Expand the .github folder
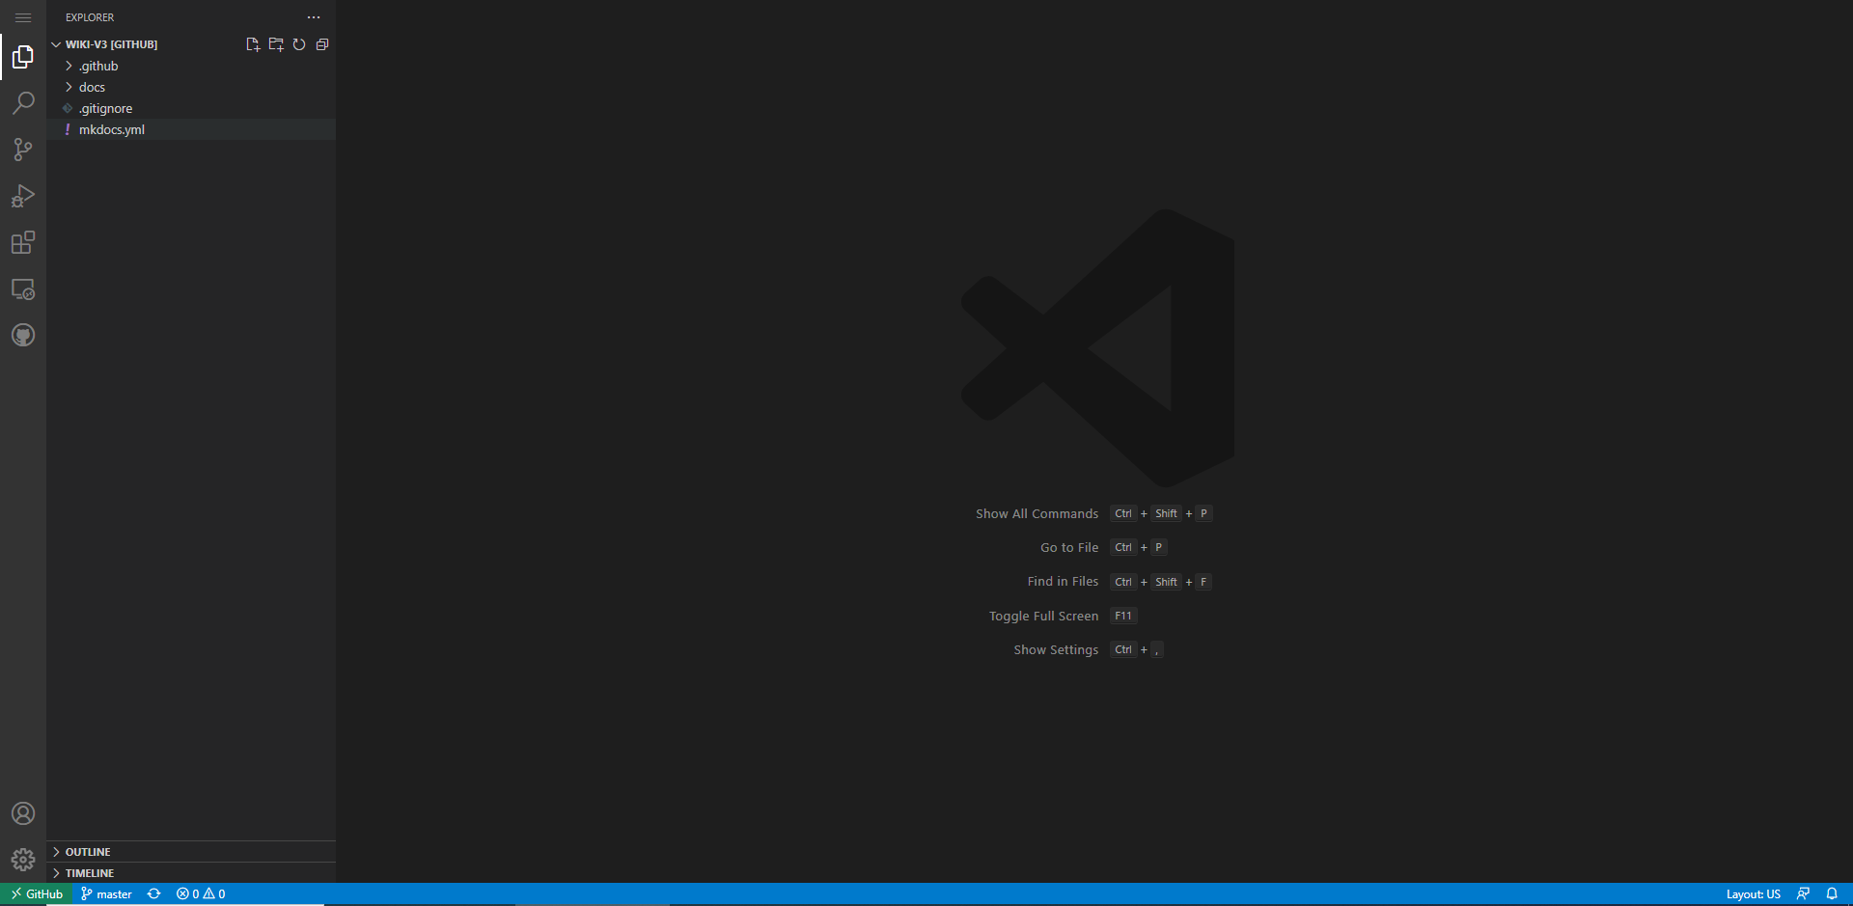This screenshot has width=1853, height=906. coord(98,66)
